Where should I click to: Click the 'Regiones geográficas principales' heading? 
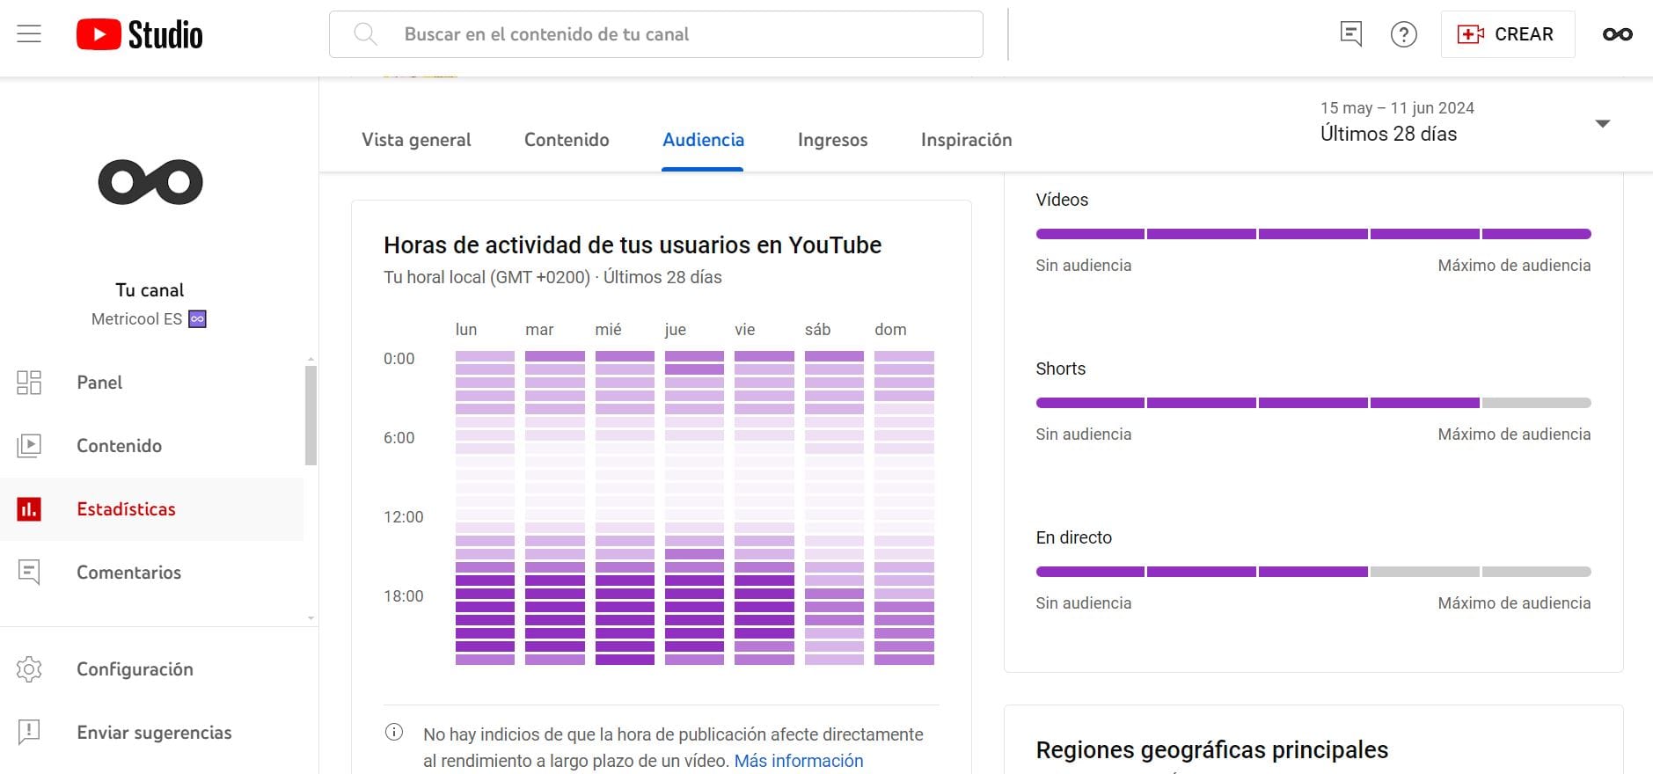[1211, 750]
